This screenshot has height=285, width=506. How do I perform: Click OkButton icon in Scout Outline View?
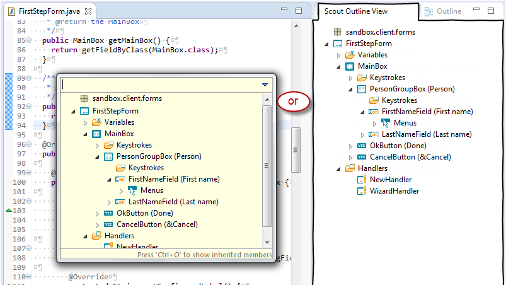click(362, 146)
